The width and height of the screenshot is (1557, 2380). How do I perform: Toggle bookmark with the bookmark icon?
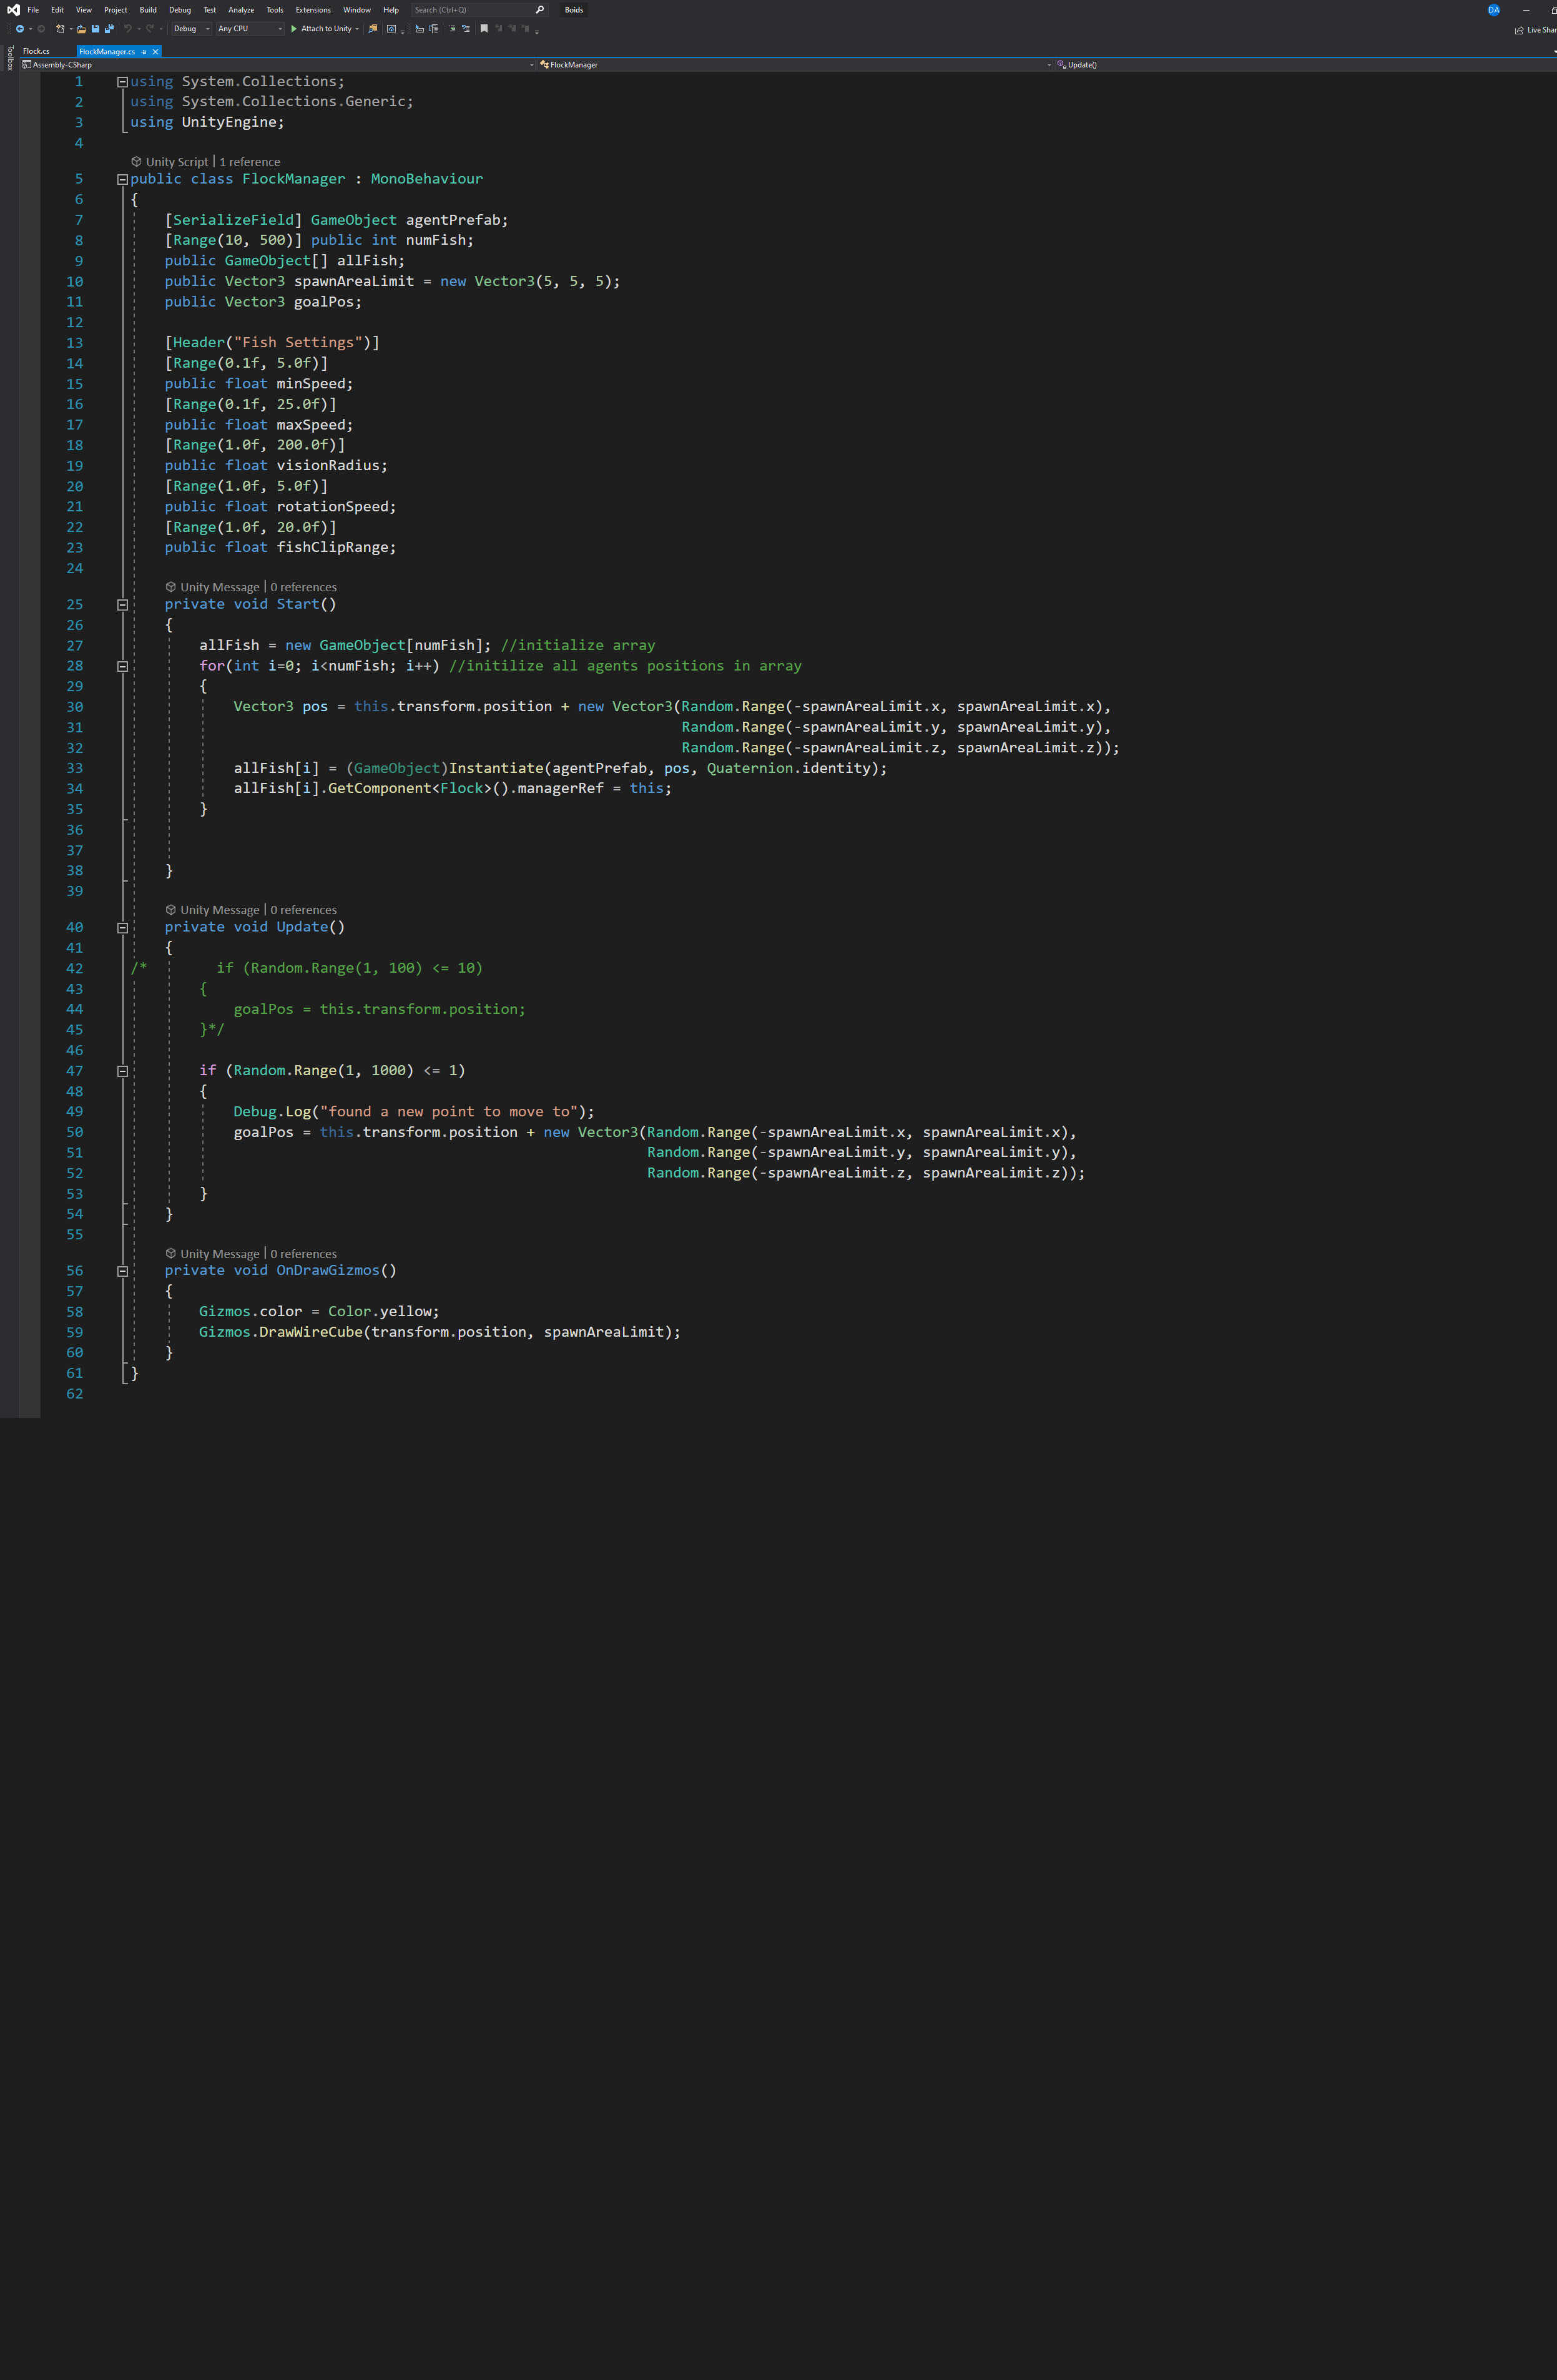[484, 29]
